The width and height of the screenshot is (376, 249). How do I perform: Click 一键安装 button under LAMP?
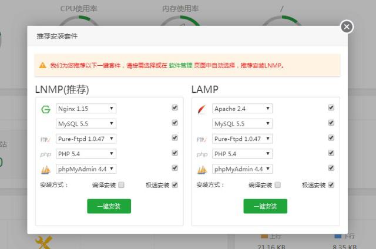coord(266,206)
